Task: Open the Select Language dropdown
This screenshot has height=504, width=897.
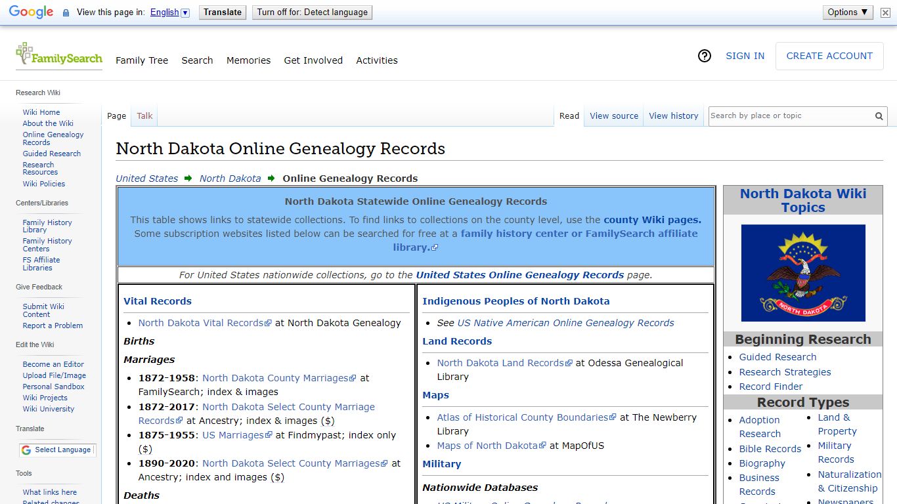Action: coord(57,450)
